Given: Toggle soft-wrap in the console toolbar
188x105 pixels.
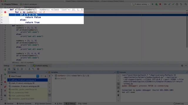Looking at the screenshot, I should (x=118, y=84).
